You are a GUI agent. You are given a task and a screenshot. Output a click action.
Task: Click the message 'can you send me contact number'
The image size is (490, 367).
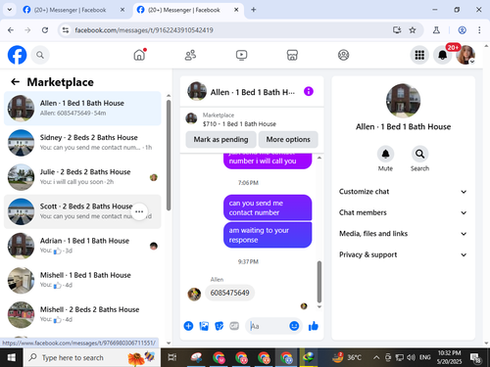268,207
